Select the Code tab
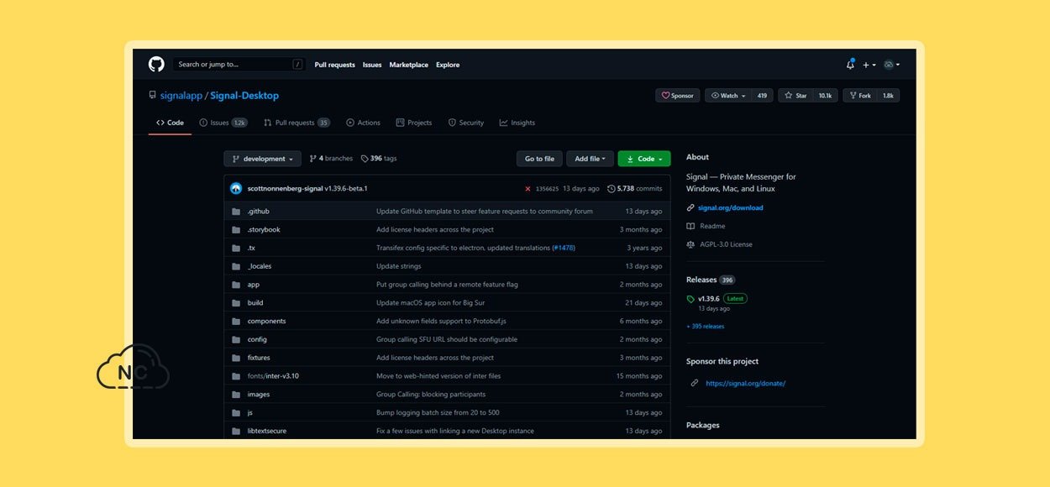 point(170,123)
